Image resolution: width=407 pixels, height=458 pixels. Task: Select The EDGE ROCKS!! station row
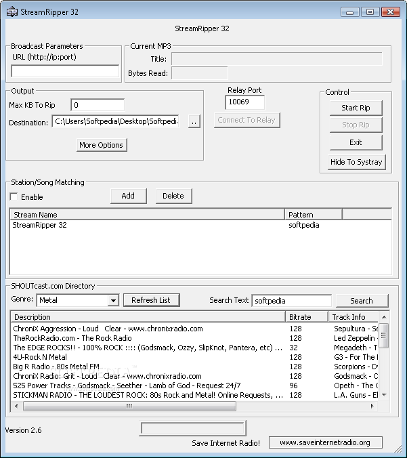[x=194, y=348]
